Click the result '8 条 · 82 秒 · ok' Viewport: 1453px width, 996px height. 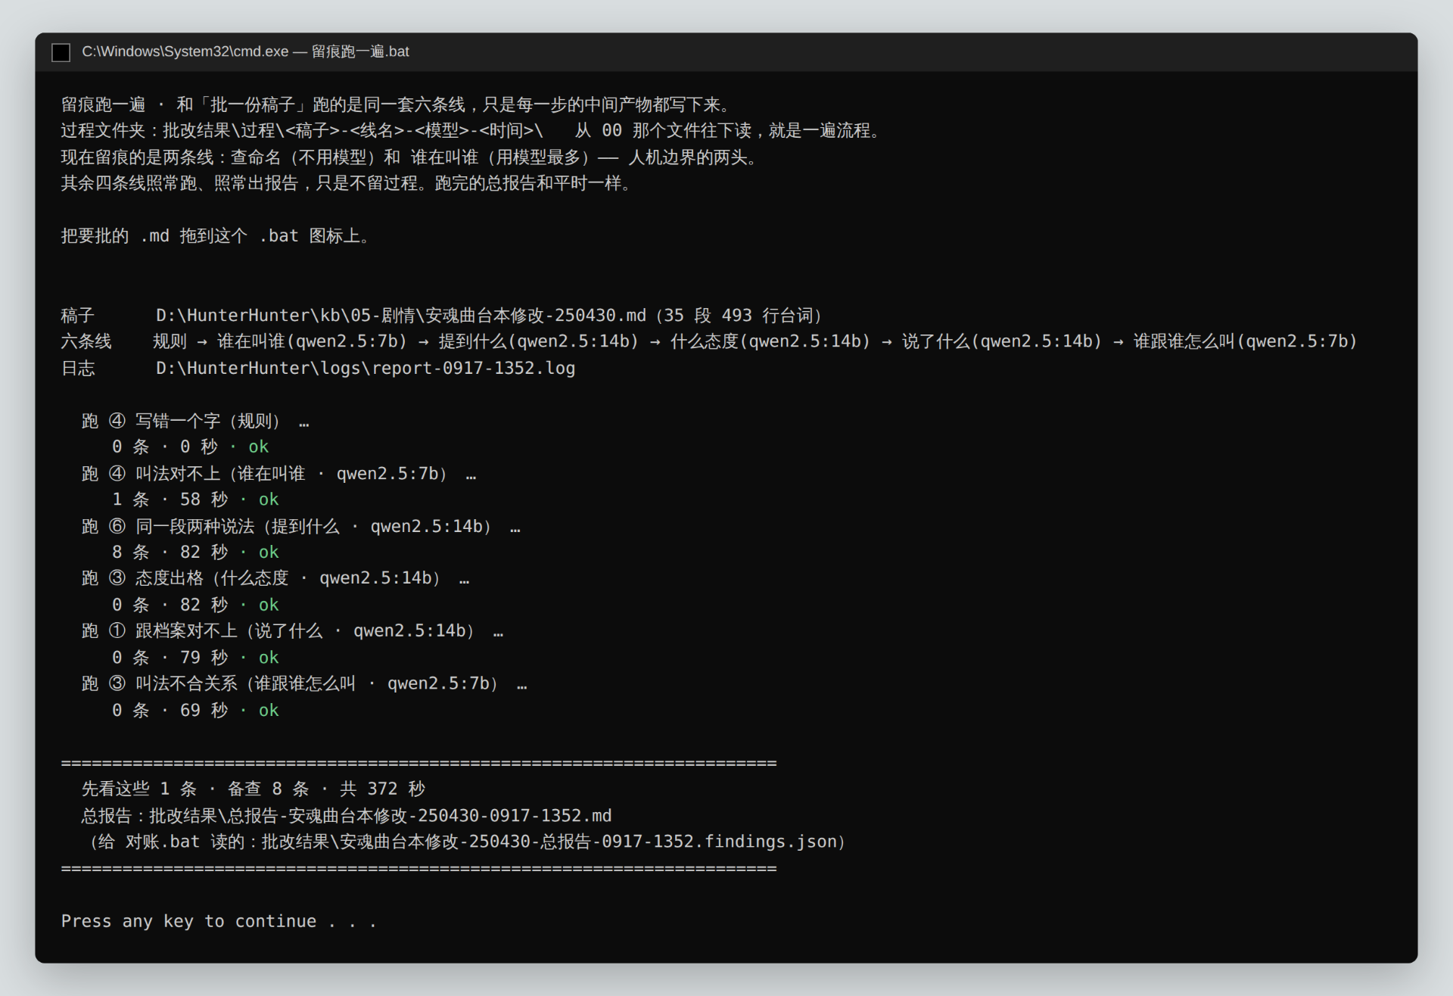click(195, 552)
